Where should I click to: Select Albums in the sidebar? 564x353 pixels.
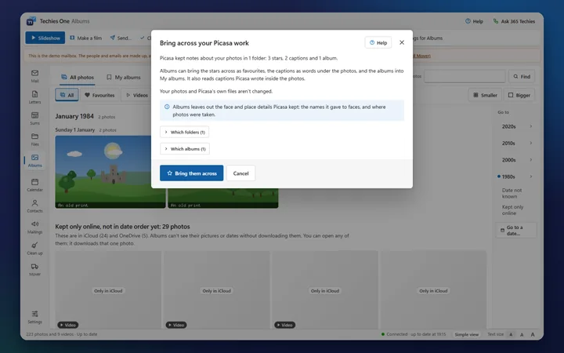point(35,161)
